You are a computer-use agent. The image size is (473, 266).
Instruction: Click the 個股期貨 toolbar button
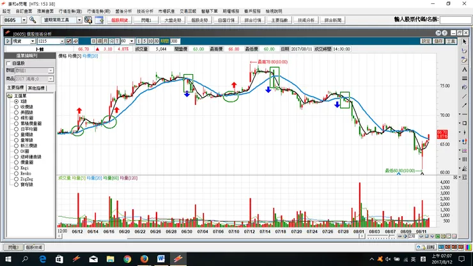tap(120, 20)
